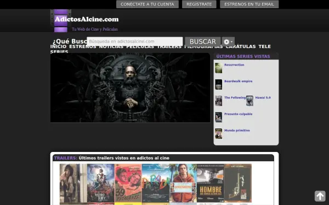Screen dimensions: 329x205
Task: Open the Resurrection series thumbnail
Action: pyautogui.click(x=219, y=68)
